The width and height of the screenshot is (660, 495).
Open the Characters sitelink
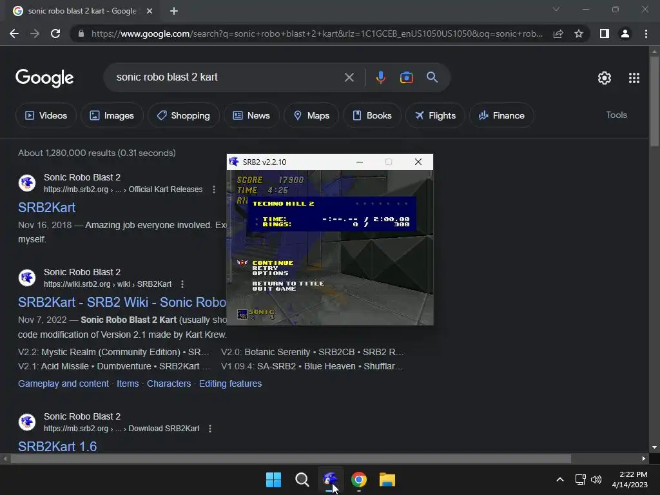click(x=169, y=383)
